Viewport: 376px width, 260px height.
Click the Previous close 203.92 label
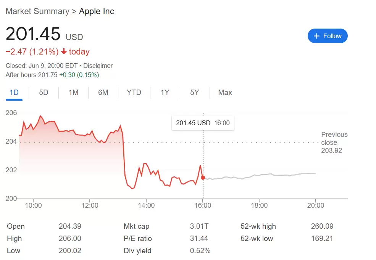pyautogui.click(x=334, y=143)
